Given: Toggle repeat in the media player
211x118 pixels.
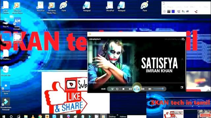Looking at the screenshot, I should point(117,89).
